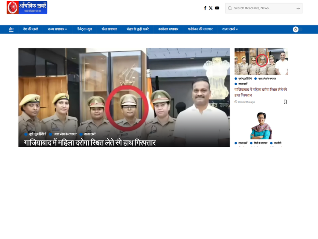The width and height of the screenshot is (318, 239).
Task: Open the YouTube social icon
Action: pyautogui.click(x=217, y=8)
